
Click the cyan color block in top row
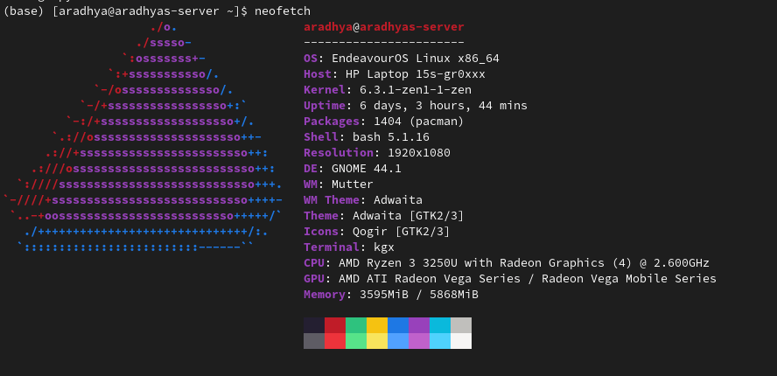pos(440,325)
